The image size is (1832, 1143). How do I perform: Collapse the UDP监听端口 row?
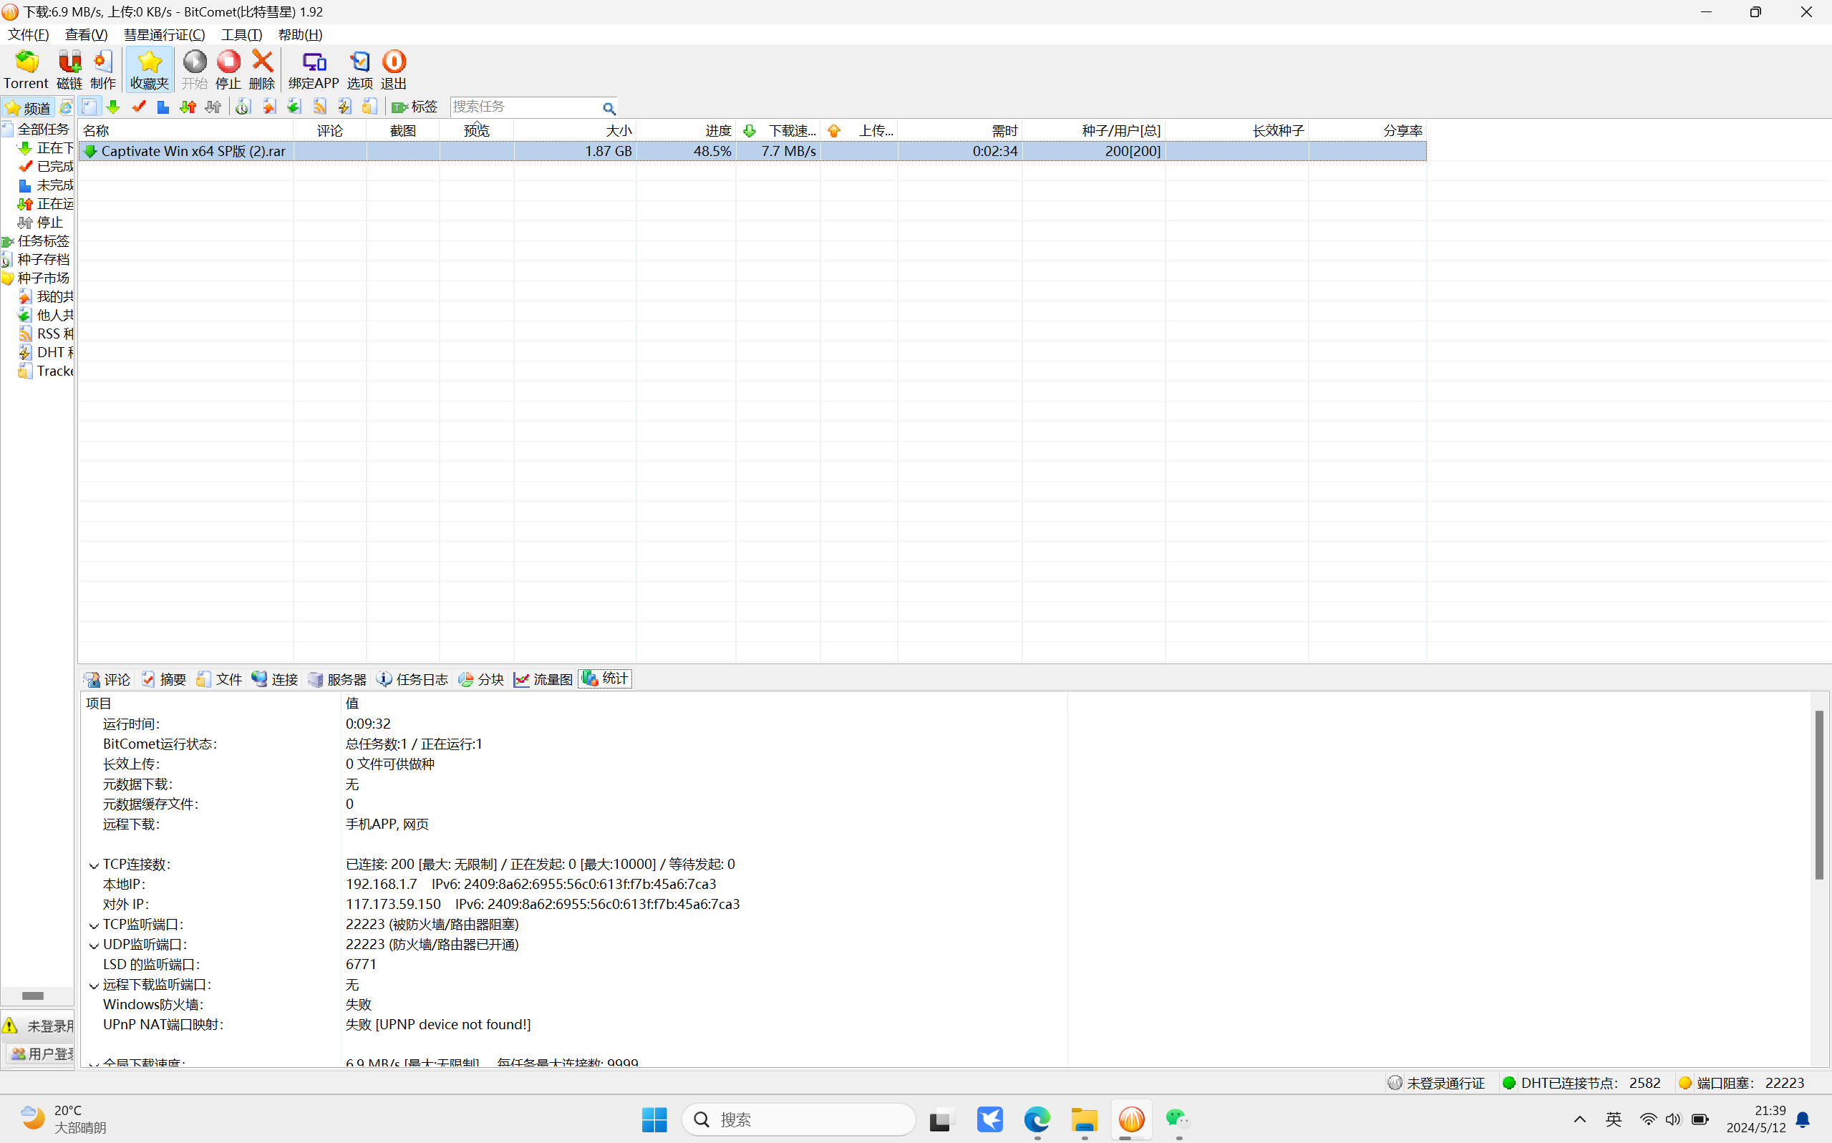coord(94,945)
